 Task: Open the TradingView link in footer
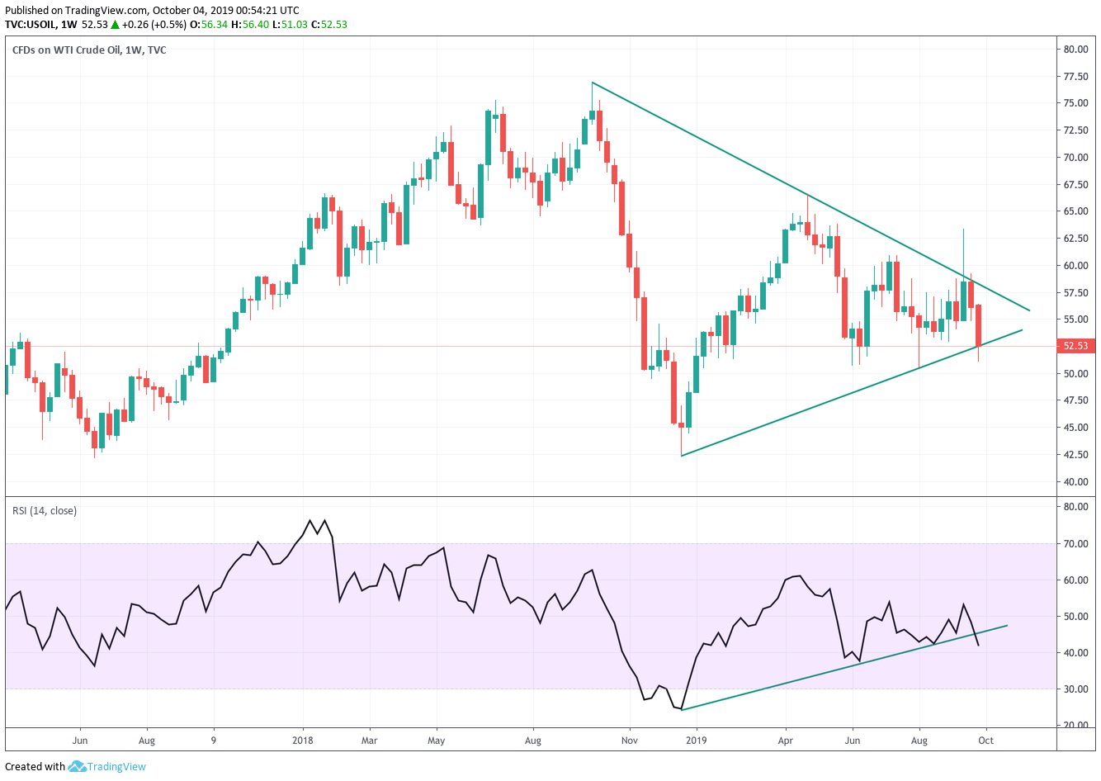116,767
